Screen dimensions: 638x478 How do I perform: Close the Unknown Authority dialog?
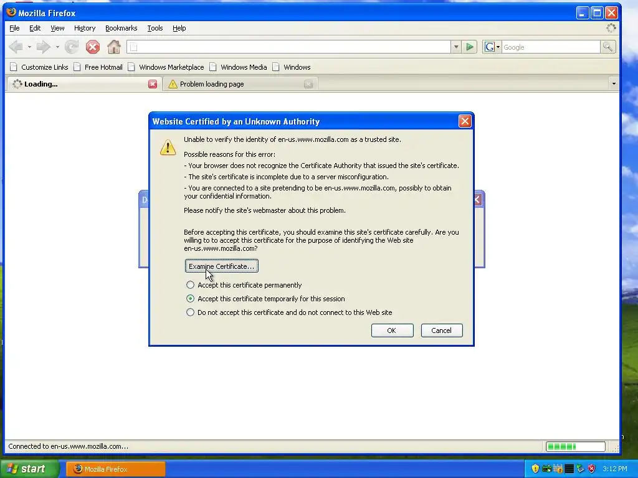[465, 121]
